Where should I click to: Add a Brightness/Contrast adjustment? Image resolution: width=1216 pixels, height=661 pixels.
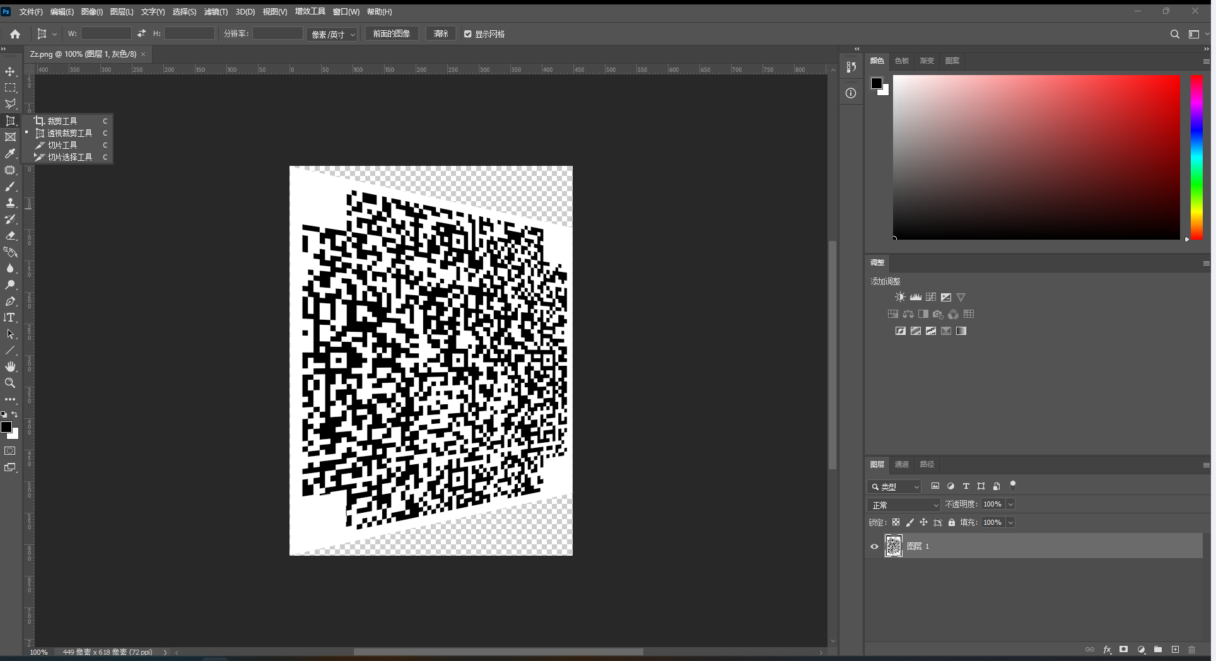900,297
